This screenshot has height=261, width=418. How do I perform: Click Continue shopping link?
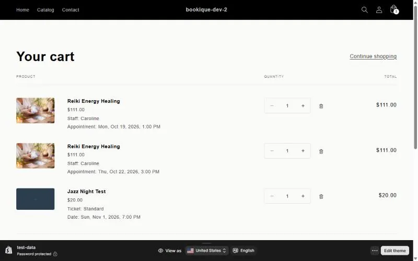(373, 56)
